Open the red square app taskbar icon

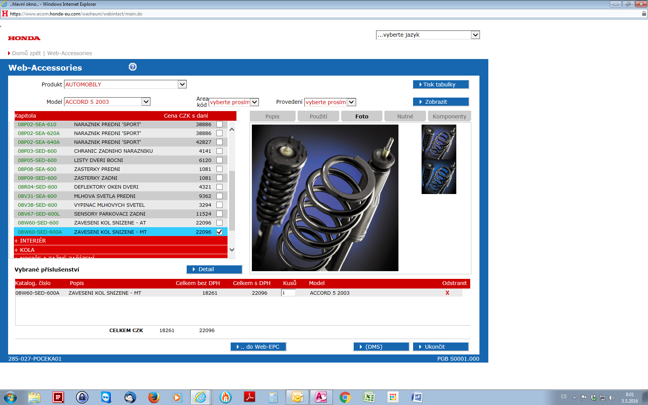[x=58, y=397]
